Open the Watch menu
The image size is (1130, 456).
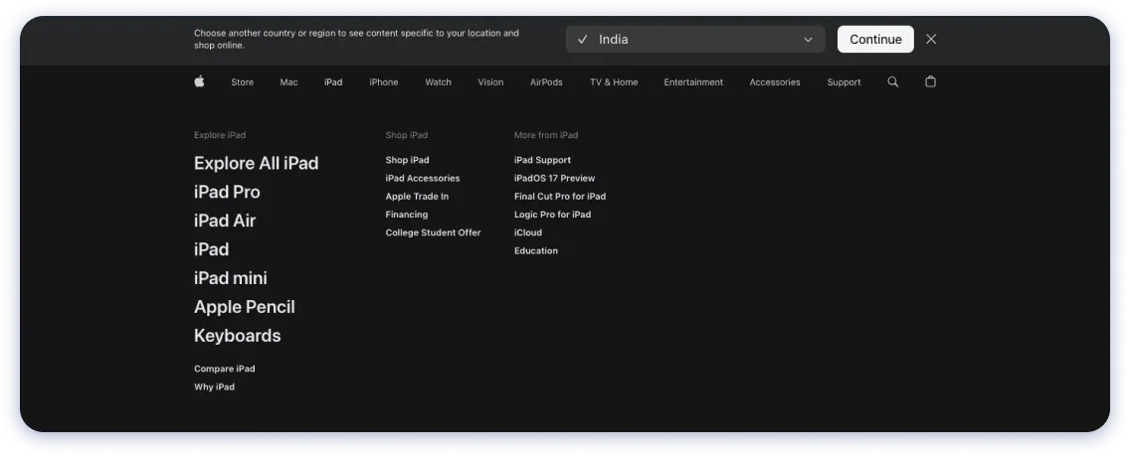pos(438,82)
